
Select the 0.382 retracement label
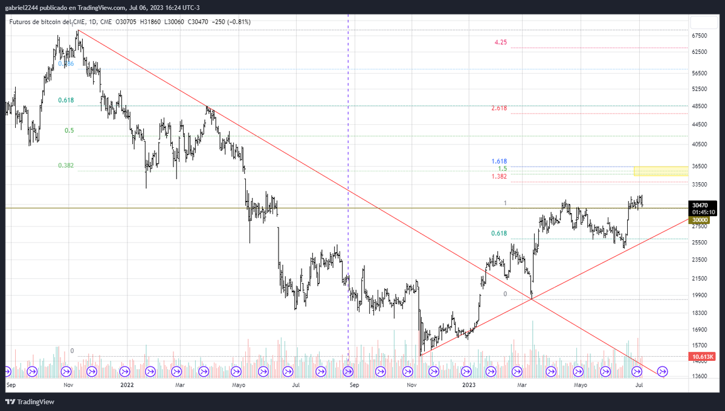tap(66, 165)
